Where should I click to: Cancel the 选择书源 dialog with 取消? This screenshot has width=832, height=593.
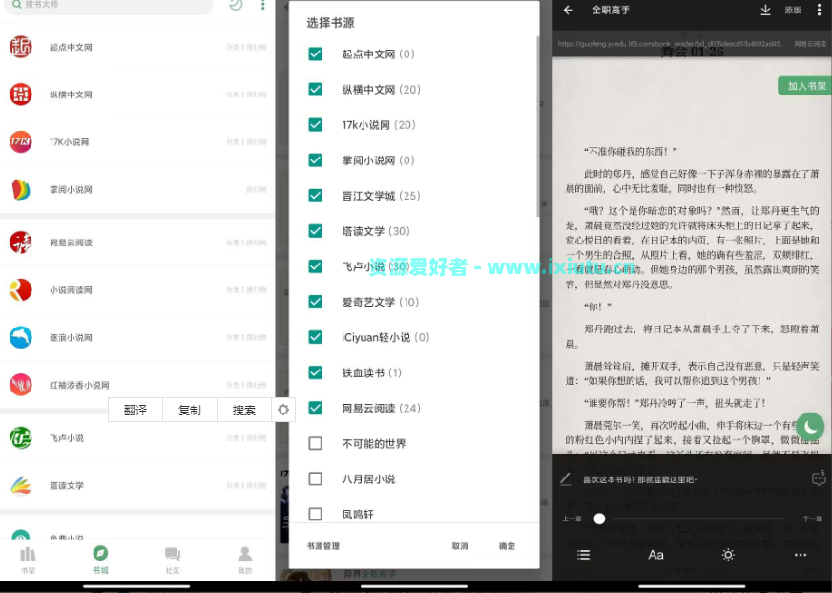click(x=460, y=546)
